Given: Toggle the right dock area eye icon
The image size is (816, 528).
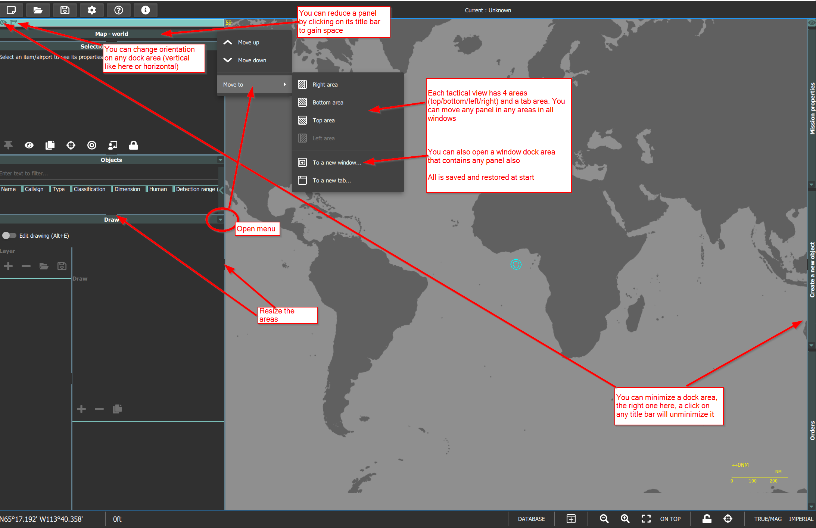Looking at the screenshot, I should coord(812,23).
